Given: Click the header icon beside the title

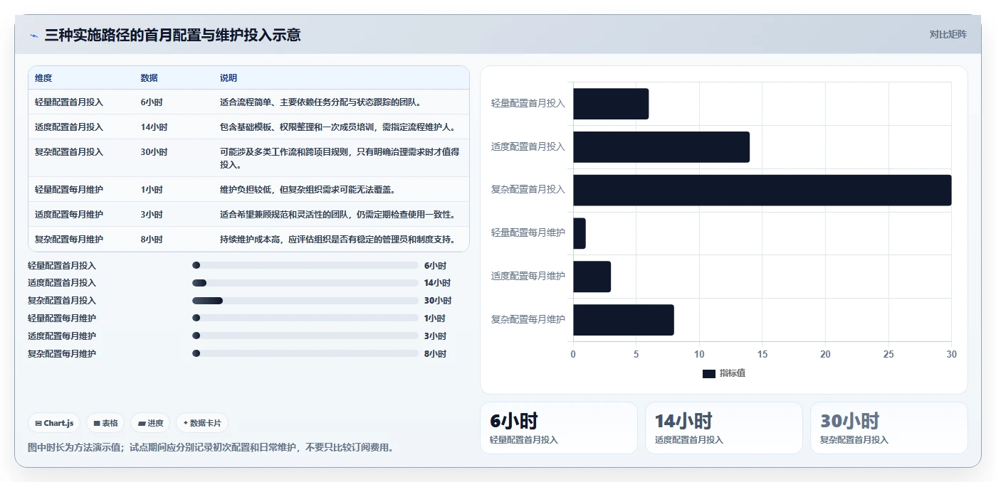Looking at the screenshot, I should (x=33, y=36).
